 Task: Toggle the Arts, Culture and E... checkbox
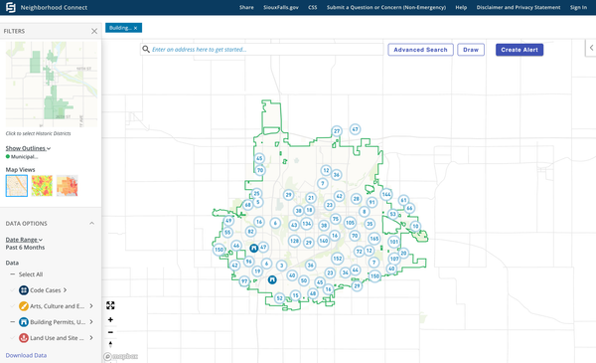[13, 306]
